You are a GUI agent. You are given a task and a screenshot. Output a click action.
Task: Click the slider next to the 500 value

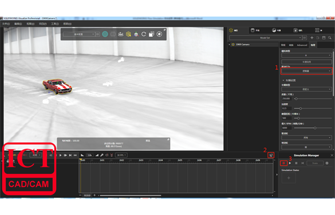(313, 118)
